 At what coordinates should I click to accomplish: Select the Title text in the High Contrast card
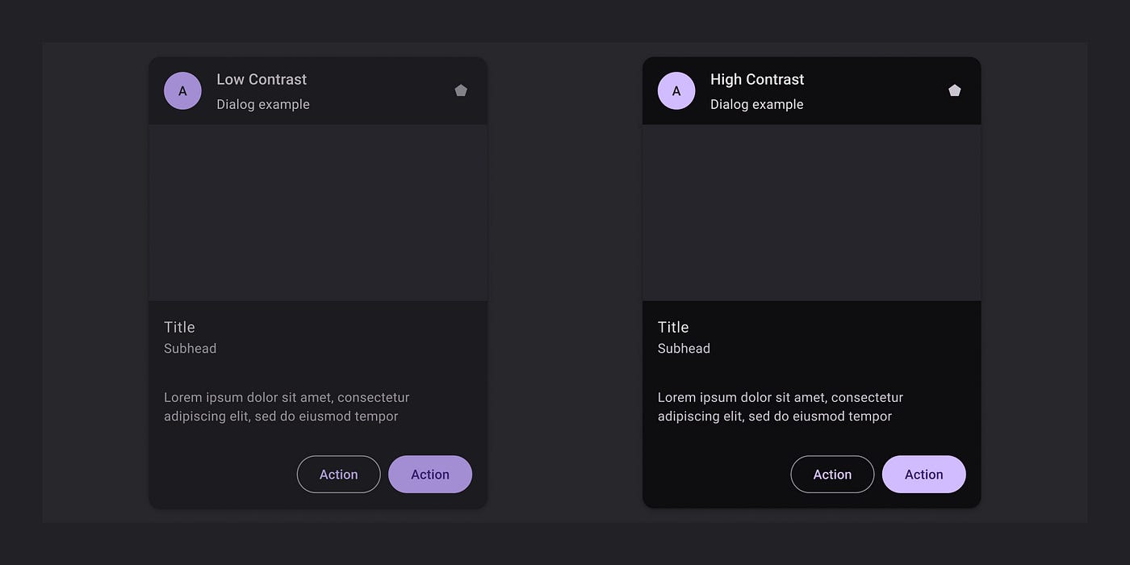coord(673,327)
